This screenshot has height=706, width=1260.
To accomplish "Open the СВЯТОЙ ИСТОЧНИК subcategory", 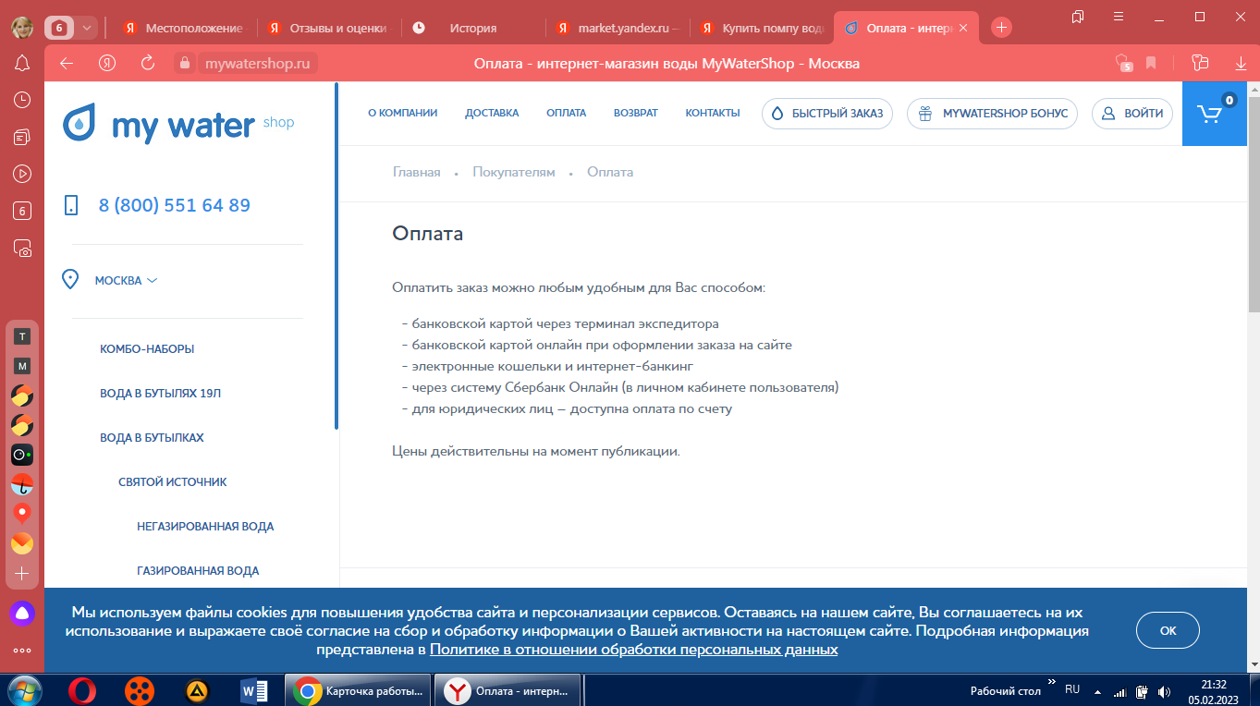I will 173,482.
